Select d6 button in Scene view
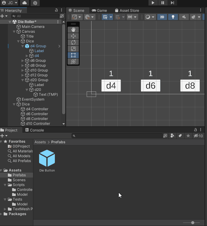207x226 pixels. [x=151, y=86]
